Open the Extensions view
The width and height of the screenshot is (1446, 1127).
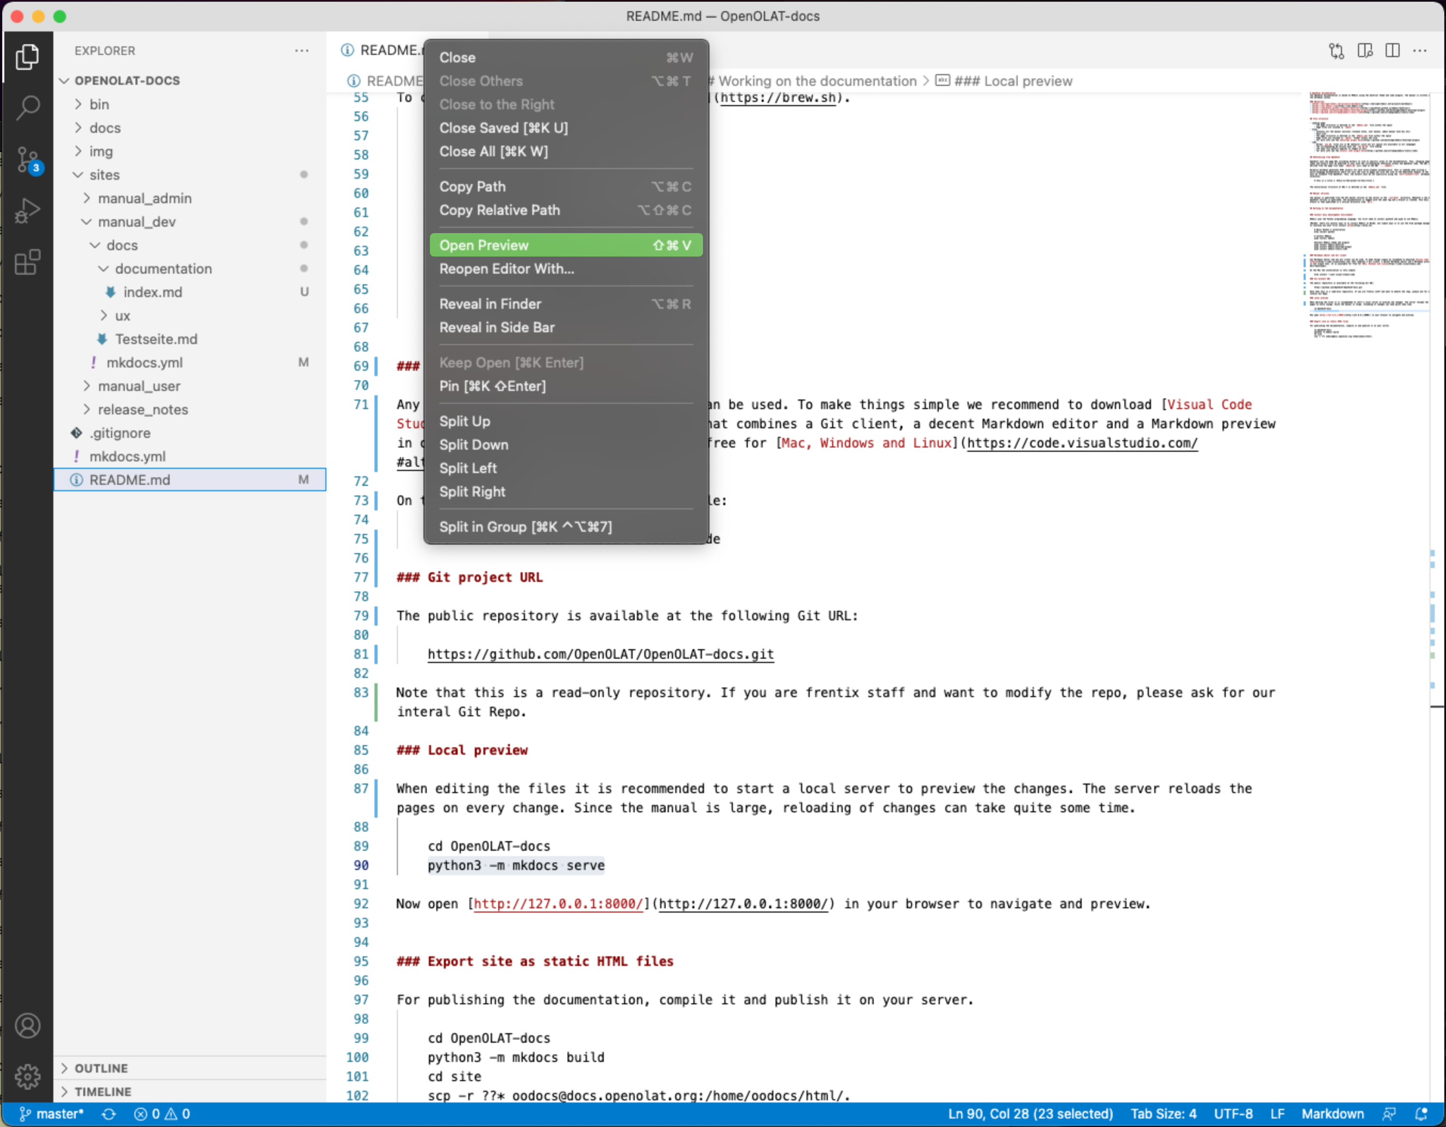pyautogui.click(x=27, y=262)
